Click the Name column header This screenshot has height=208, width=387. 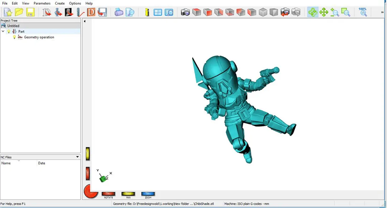point(6,163)
